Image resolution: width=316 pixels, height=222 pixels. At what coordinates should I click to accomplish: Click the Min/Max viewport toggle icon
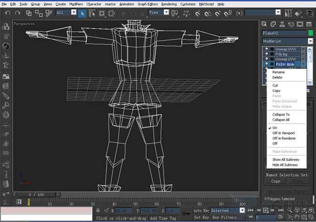(311, 217)
